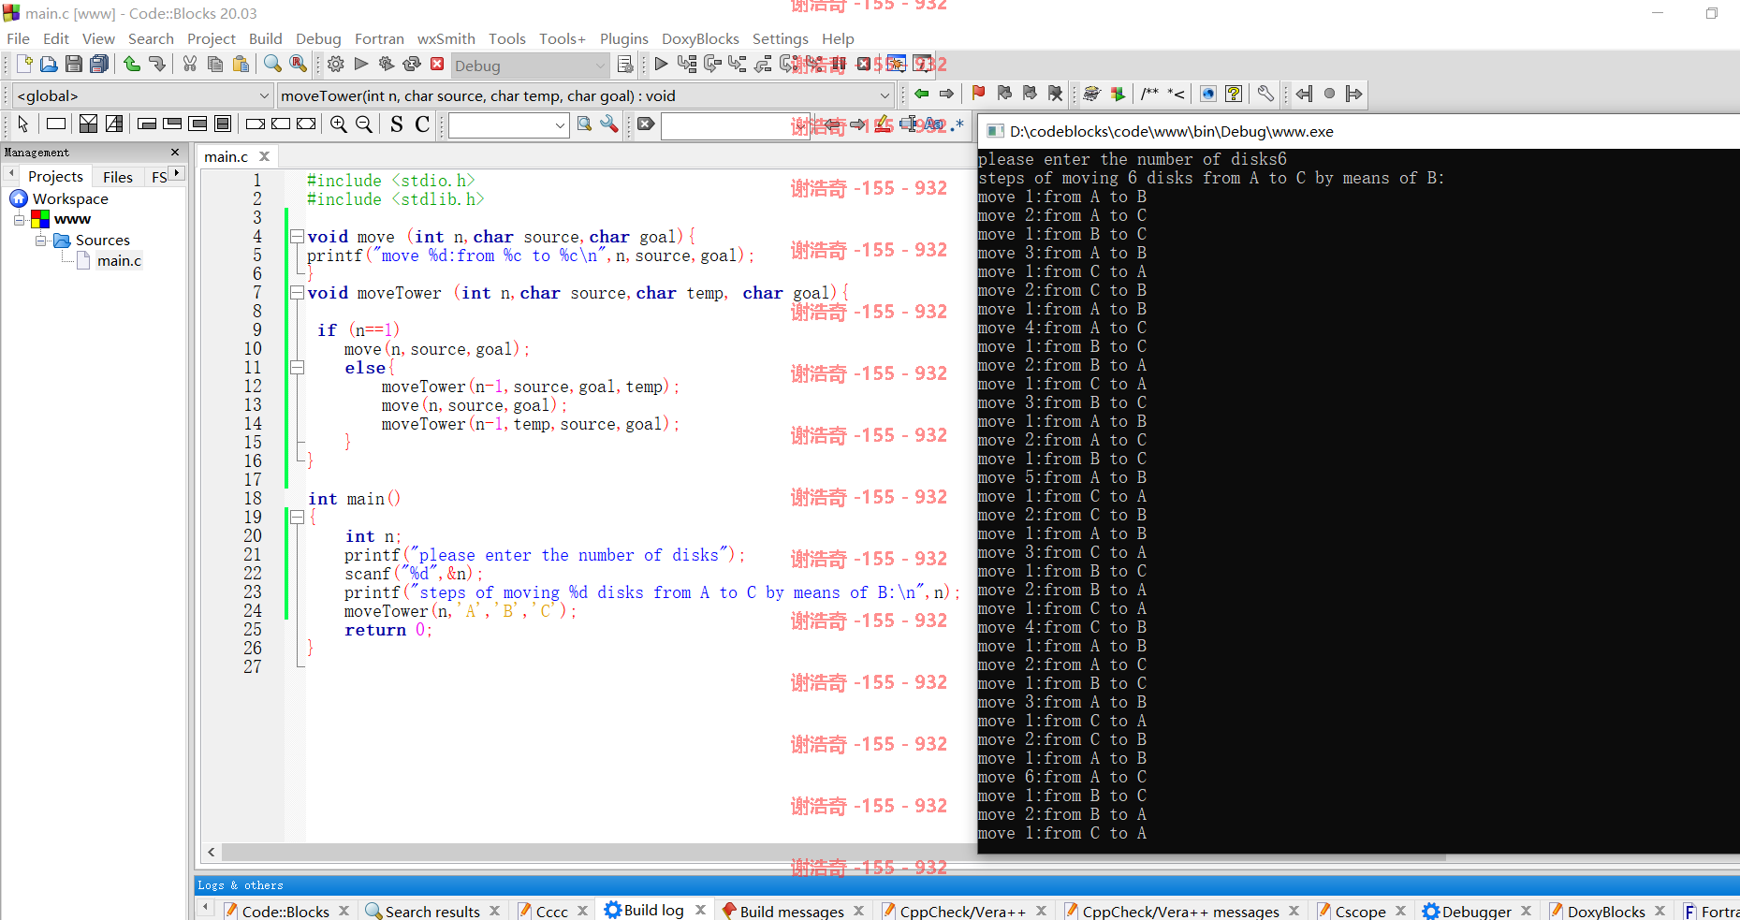Click the Rebuild icon
Screen dimensions: 1740x920
[x=412, y=64]
